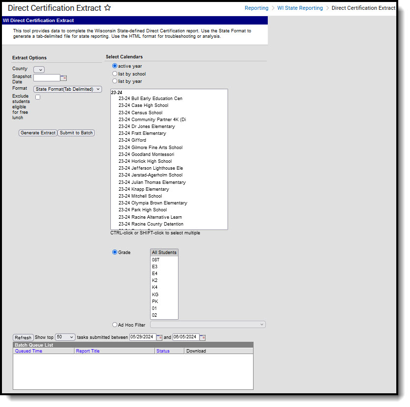Click the end date field 06/05/2024
The width and height of the screenshot is (410, 407).
pos(186,337)
